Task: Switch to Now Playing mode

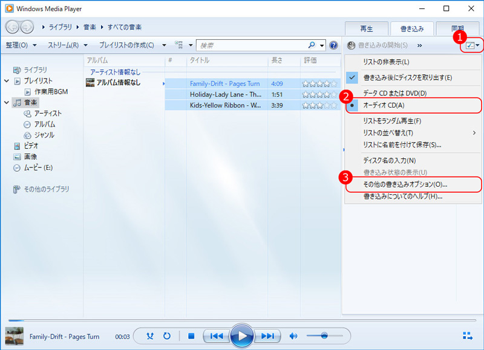Action: click(x=468, y=336)
